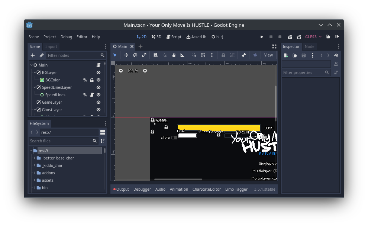Collapse the SpeedLinesLayer node

click(35, 87)
